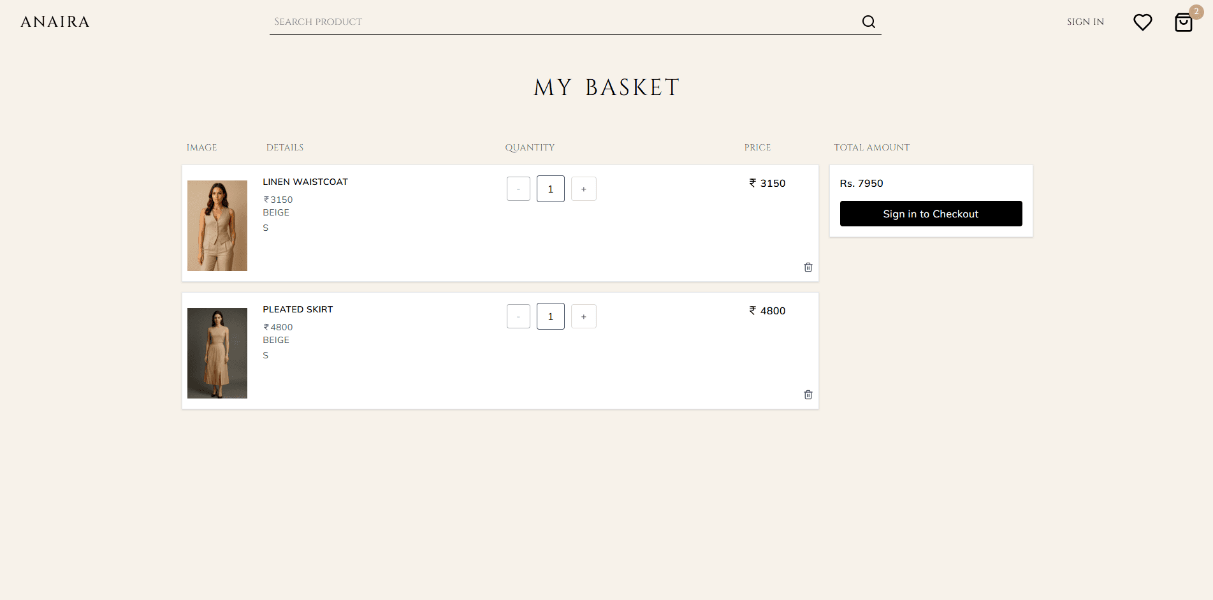Decrease Pleated Skirt quantity with minus
The image size is (1213, 600).
(x=518, y=316)
